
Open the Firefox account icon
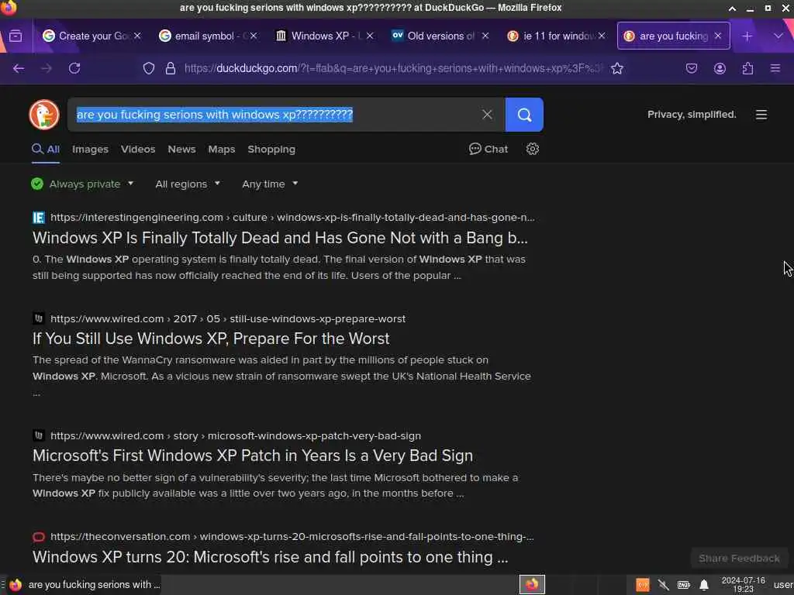720,68
